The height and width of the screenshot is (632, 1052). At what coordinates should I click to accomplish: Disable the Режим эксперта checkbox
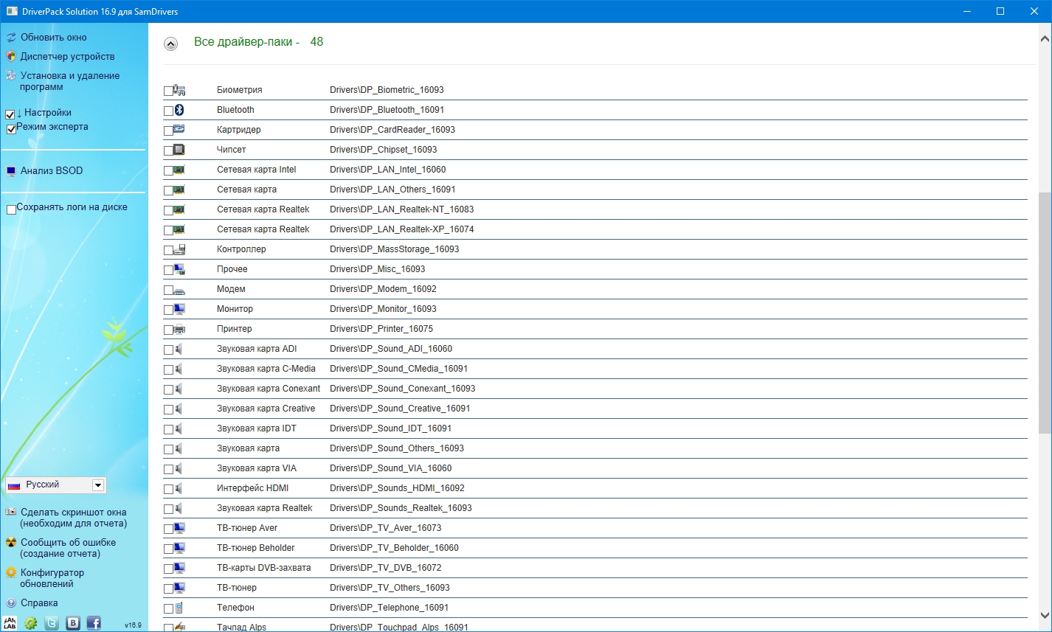pos(12,129)
